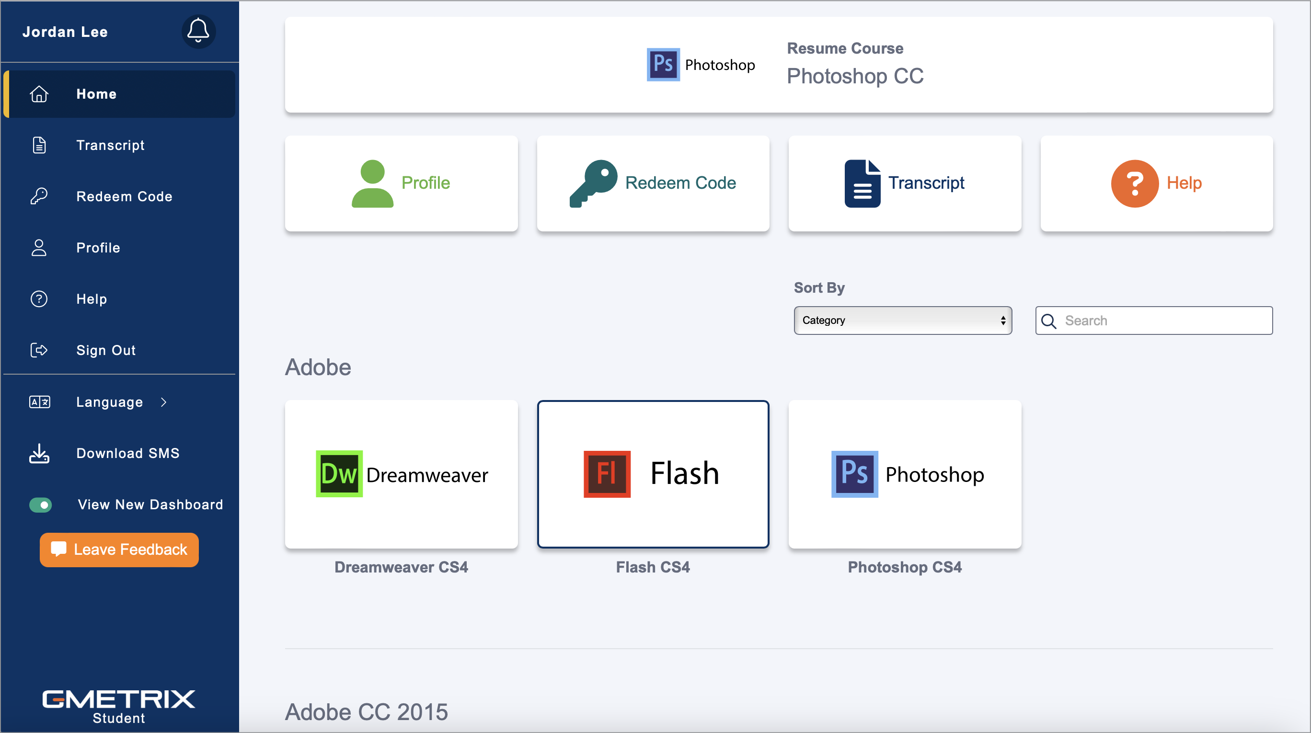Toggle the View New Dashboard switch
The image size is (1311, 733).
(41, 504)
